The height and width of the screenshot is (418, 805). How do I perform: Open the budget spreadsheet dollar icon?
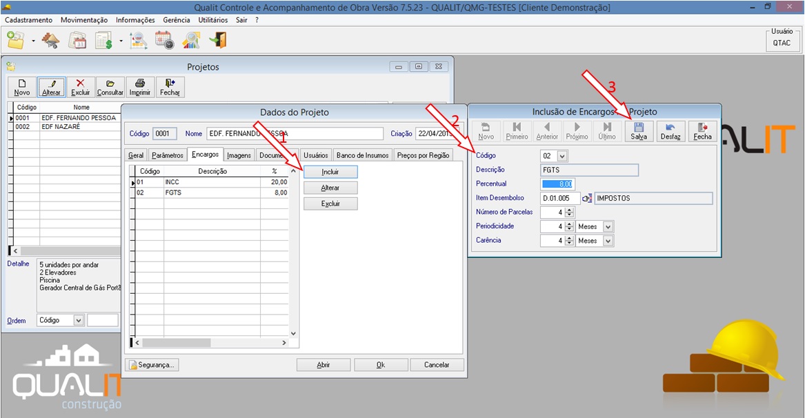(104, 40)
